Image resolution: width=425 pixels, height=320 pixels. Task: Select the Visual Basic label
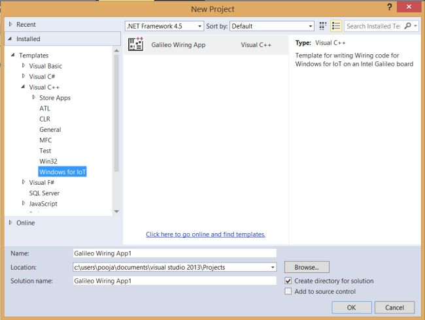click(x=46, y=66)
